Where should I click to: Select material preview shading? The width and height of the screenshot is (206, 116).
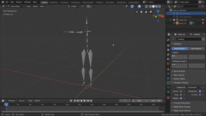click(156, 6)
